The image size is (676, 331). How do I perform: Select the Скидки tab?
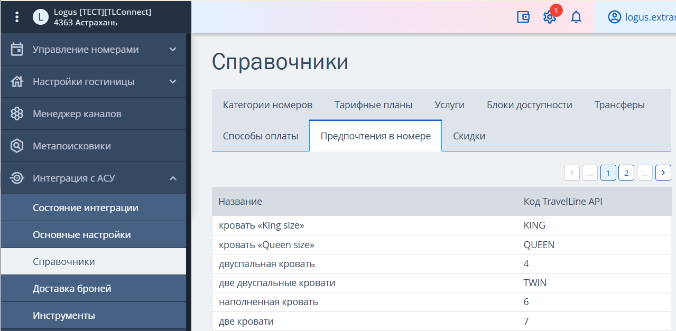point(469,136)
